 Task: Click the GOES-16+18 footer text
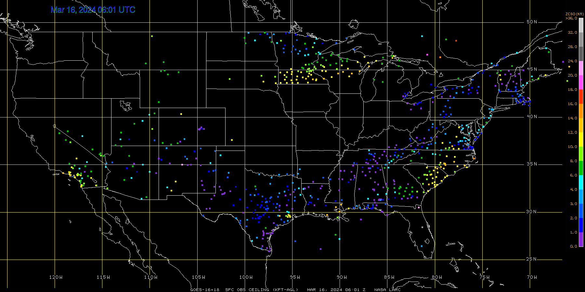tap(205, 290)
